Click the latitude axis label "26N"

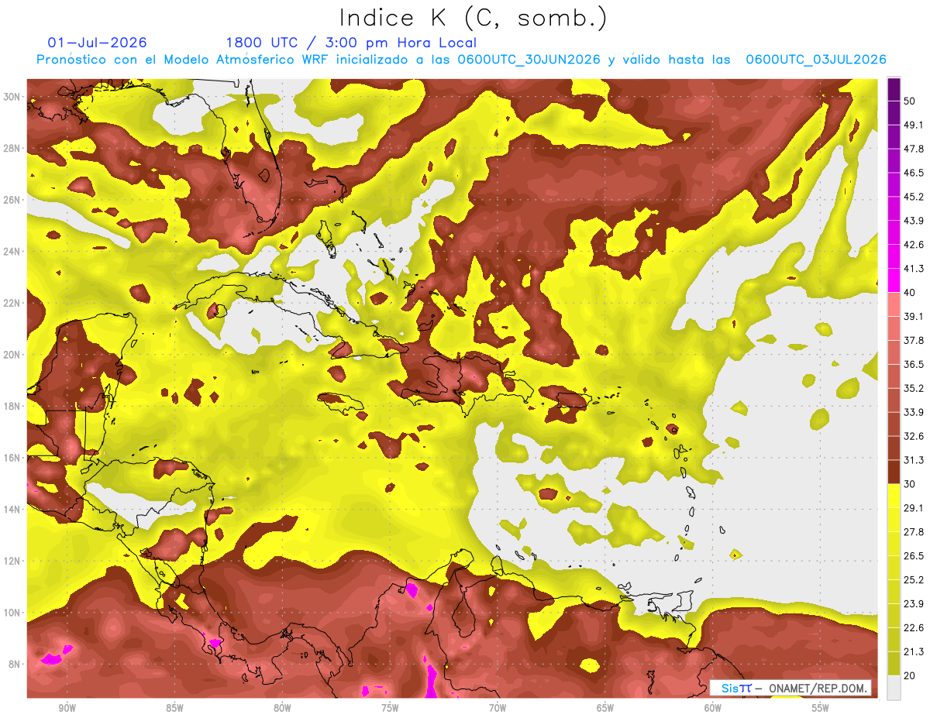click(12, 200)
